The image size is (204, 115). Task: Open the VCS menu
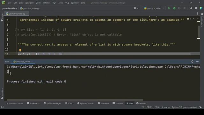(67, 3)
